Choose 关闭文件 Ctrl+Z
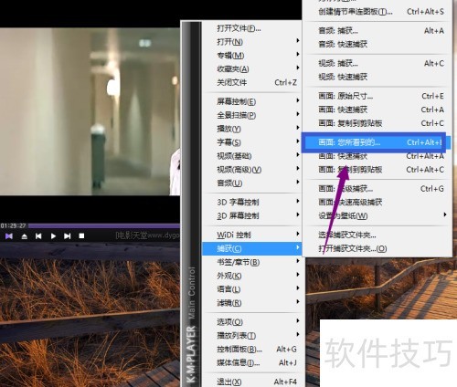 pyautogui.click(x=252, y=82)
